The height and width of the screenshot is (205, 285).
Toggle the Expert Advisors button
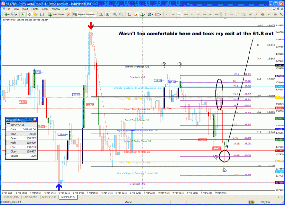tap(84, 15)
